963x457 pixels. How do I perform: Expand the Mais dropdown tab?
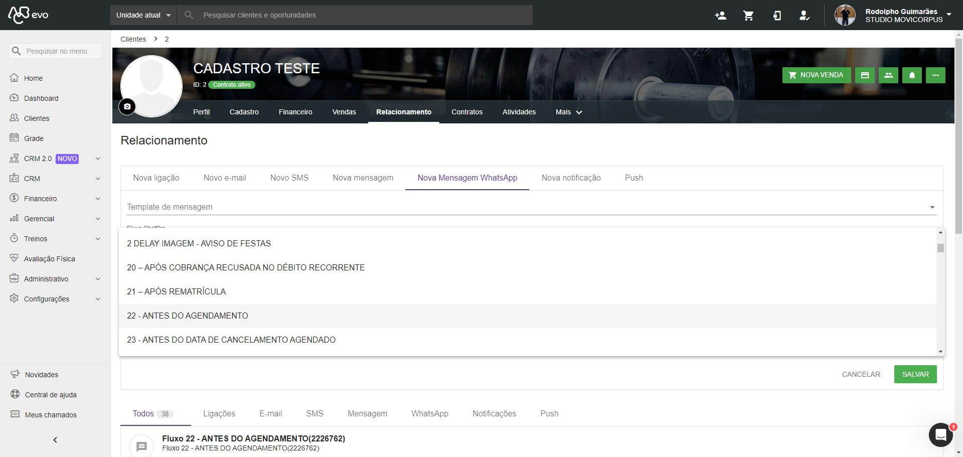569,112
